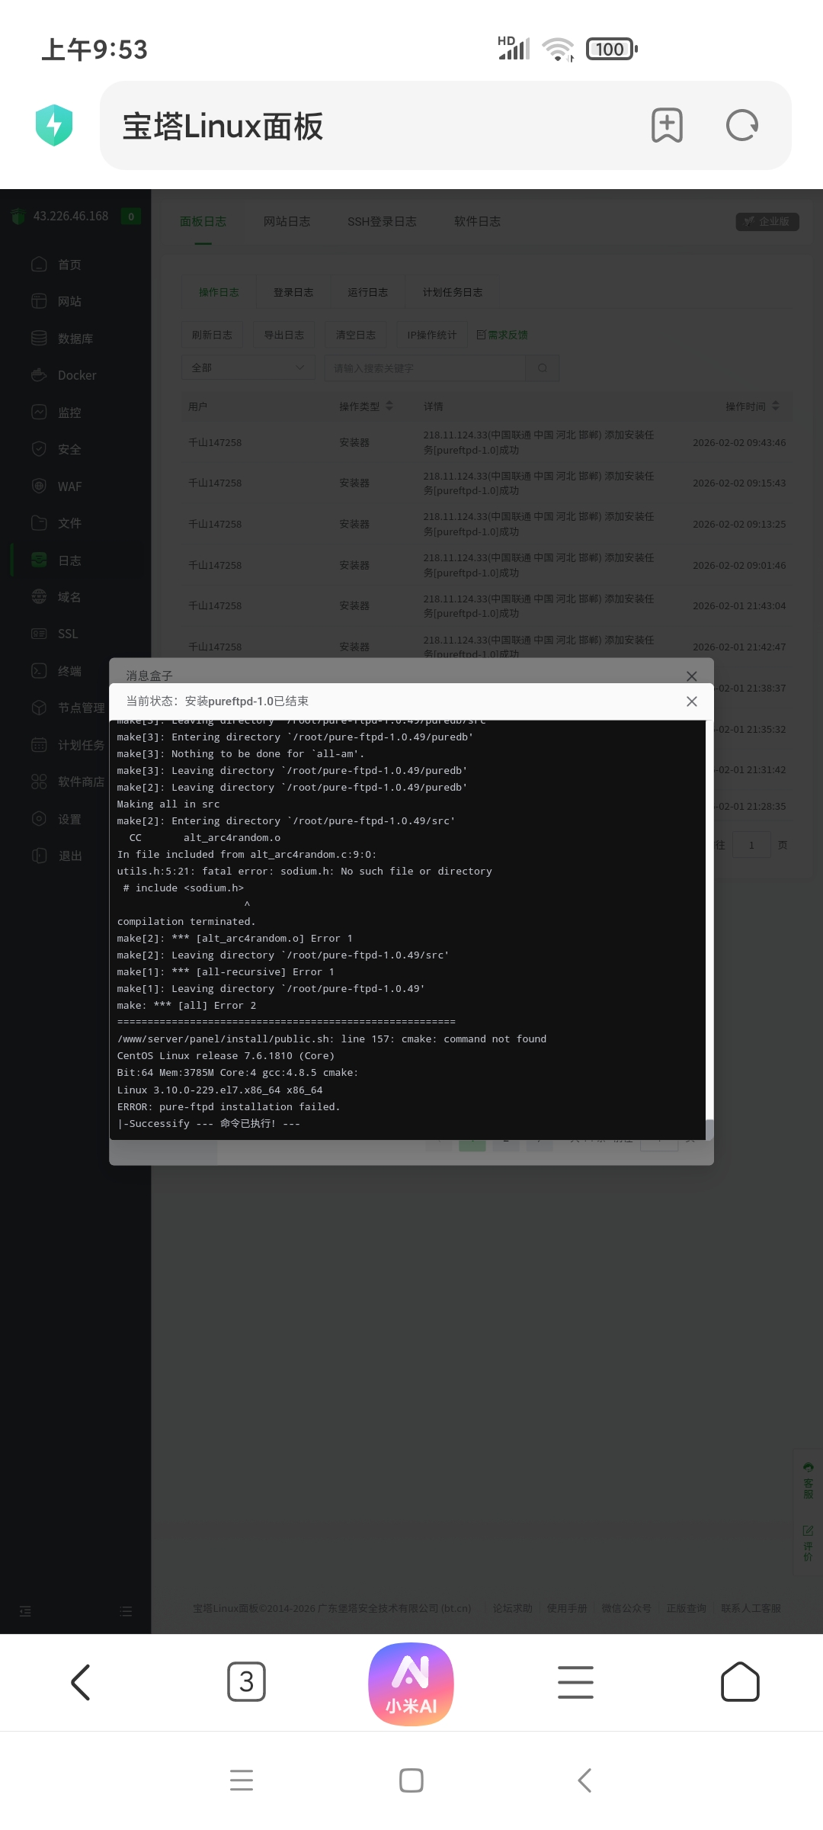
Task: Click the 刷新日志 button
Action: pyautogui.click(x=212, y=335)
